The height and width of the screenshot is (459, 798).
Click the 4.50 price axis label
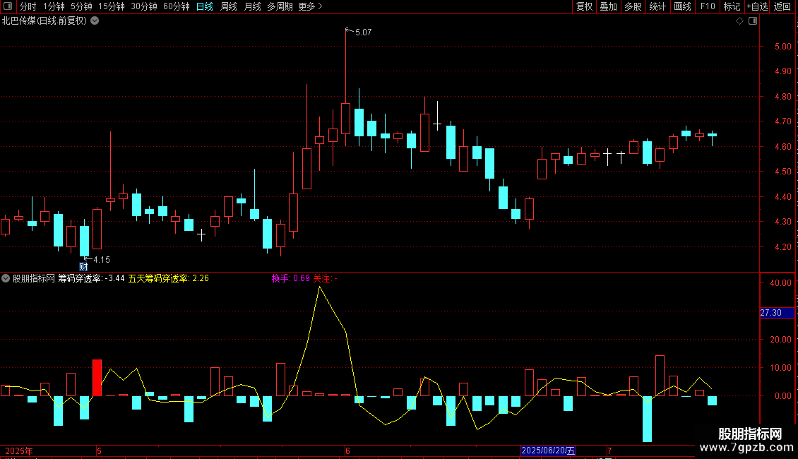pos(782,172)
